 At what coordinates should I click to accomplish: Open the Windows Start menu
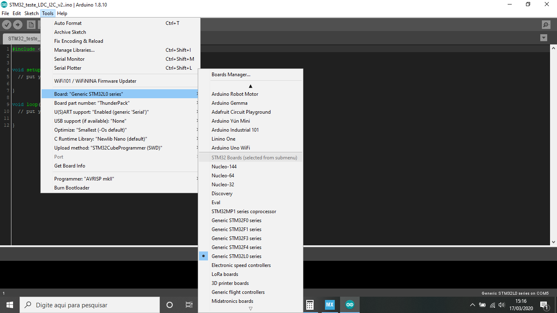(10, 305)
